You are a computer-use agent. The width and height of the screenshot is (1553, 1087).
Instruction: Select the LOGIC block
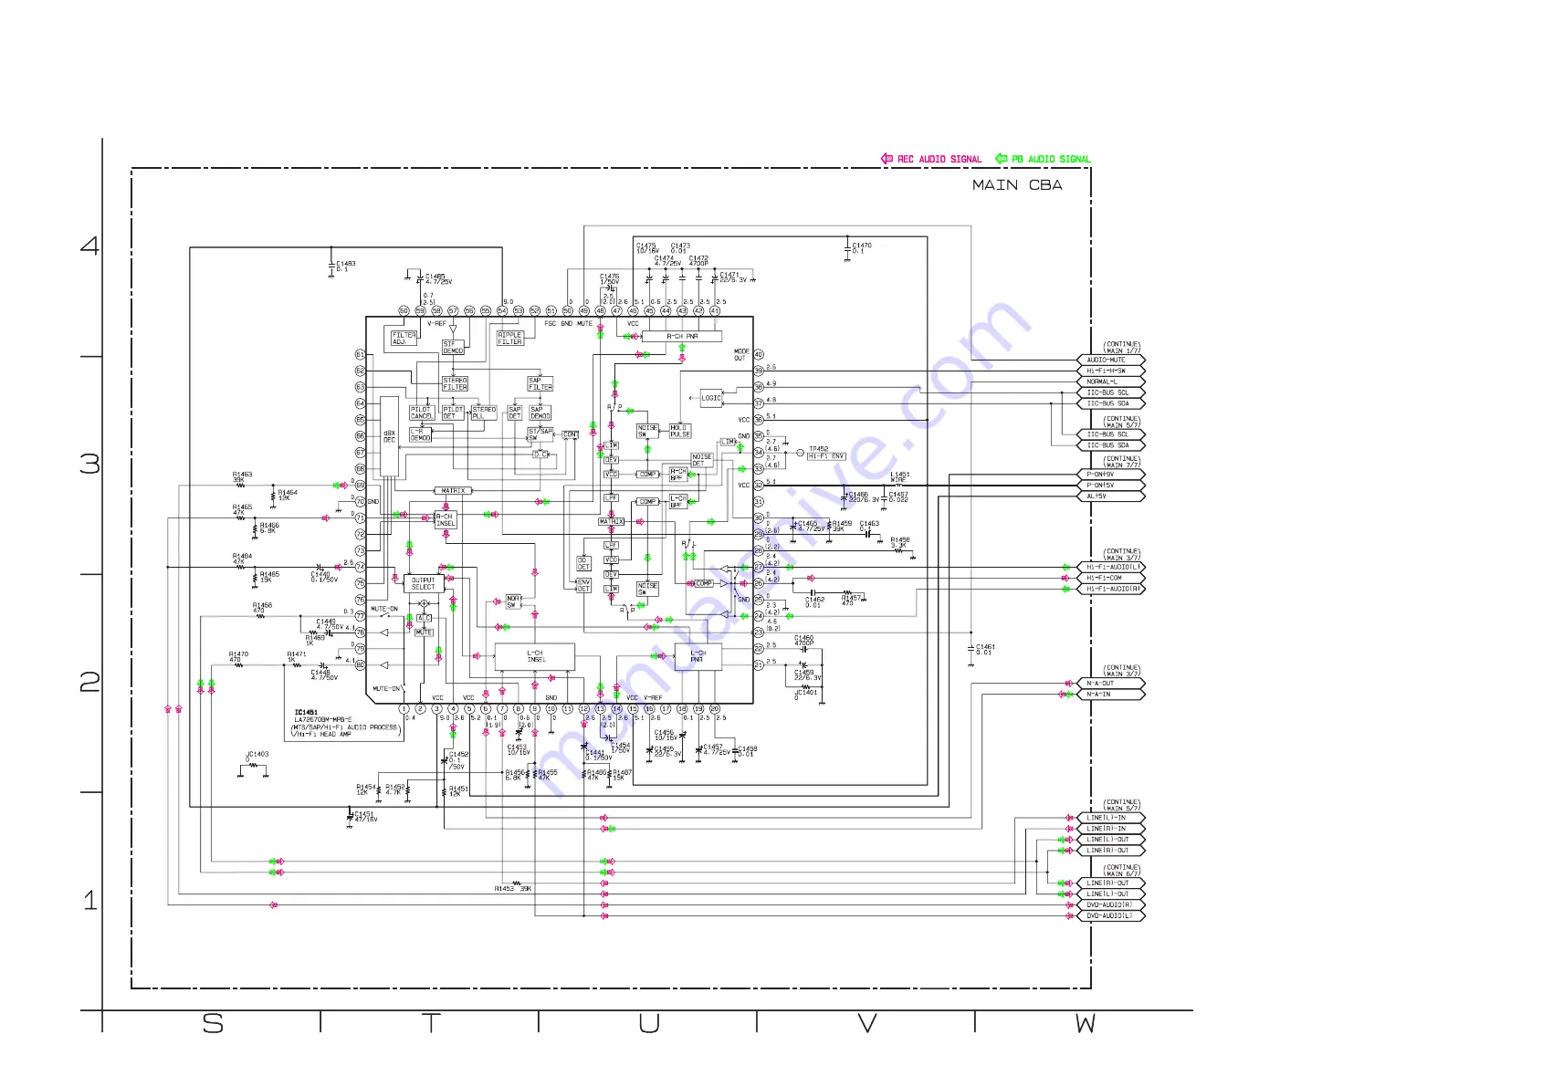[711, 399]
